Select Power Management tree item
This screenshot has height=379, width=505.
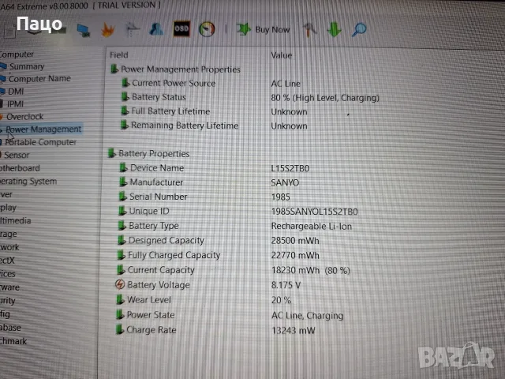[x=43, y=129]
